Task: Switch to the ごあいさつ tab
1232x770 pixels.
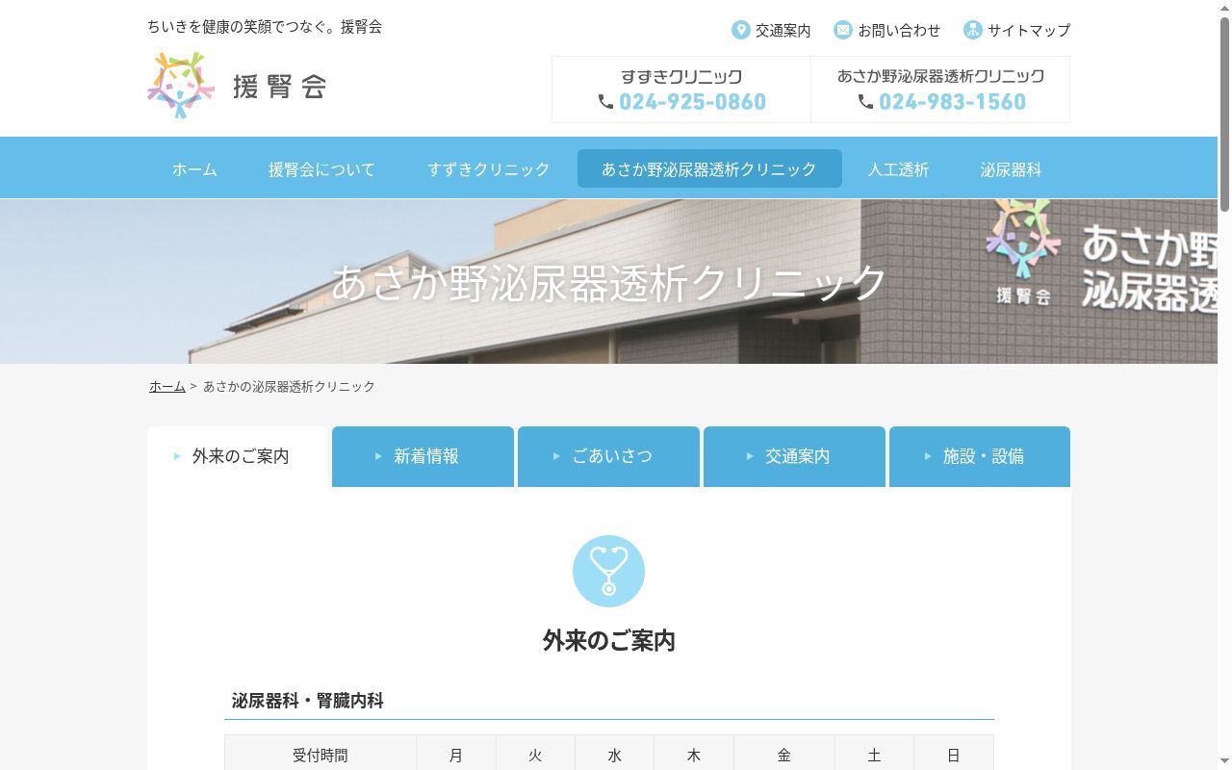Action: coord(608,456)
